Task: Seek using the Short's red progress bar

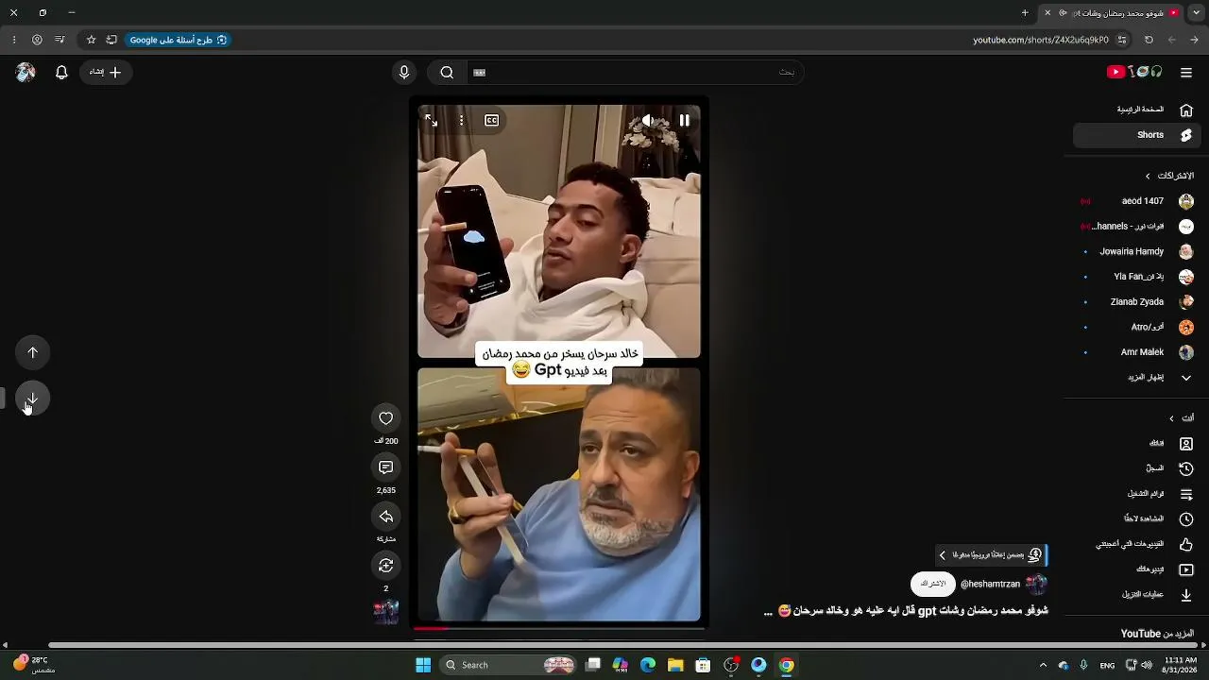Action: tap(559, 628)
